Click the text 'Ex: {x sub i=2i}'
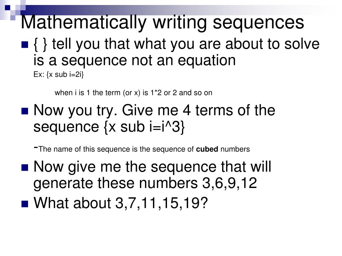 (x=58, y=75)
